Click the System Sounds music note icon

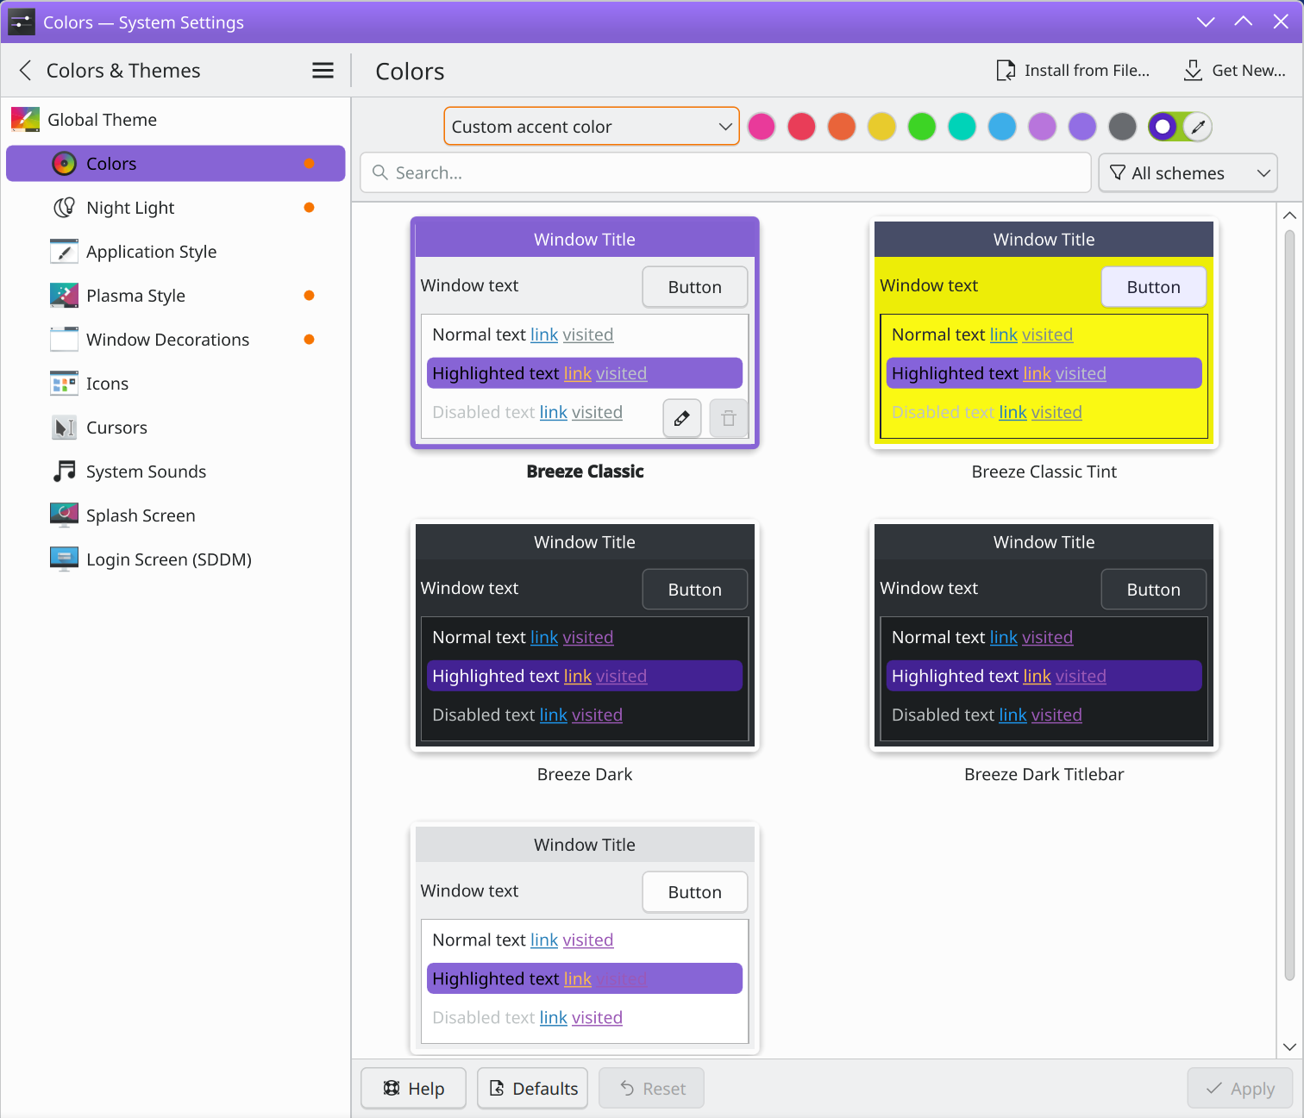tap(64, 472)
